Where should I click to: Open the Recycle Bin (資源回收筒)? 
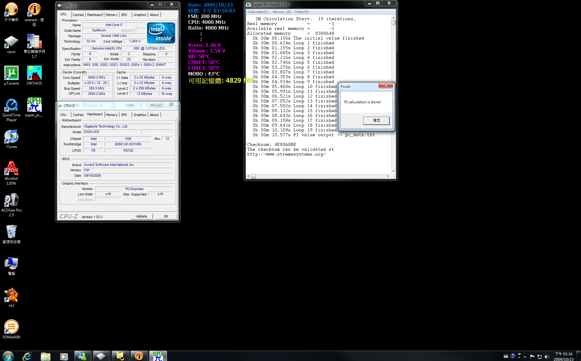coord(11,234)
